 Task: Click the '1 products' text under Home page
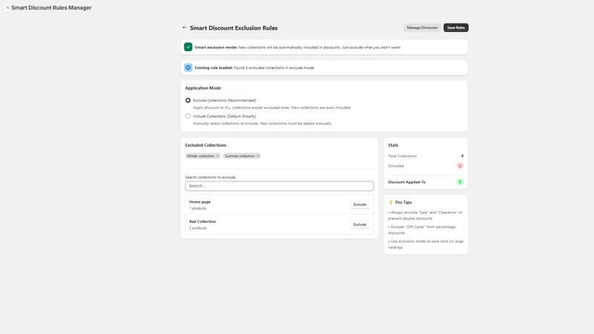point(198,209)
